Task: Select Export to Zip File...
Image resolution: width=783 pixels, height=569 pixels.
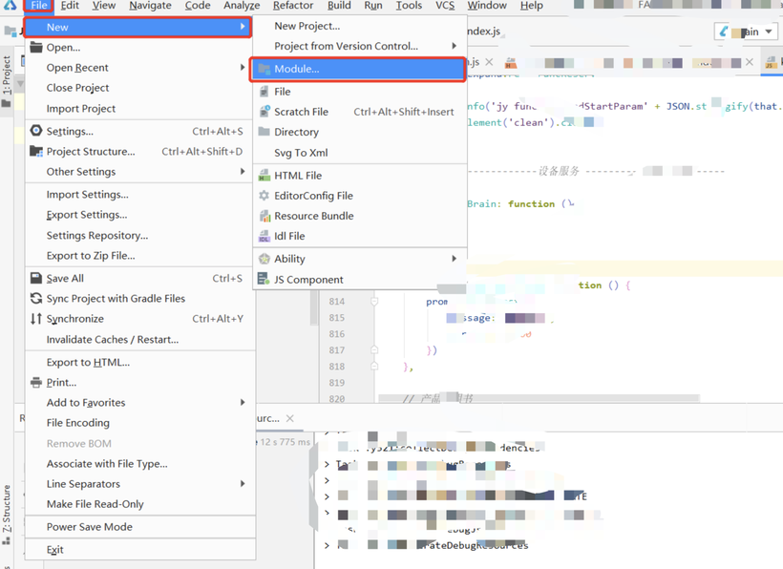Action: pyautogui.click(x=91, y=256)
